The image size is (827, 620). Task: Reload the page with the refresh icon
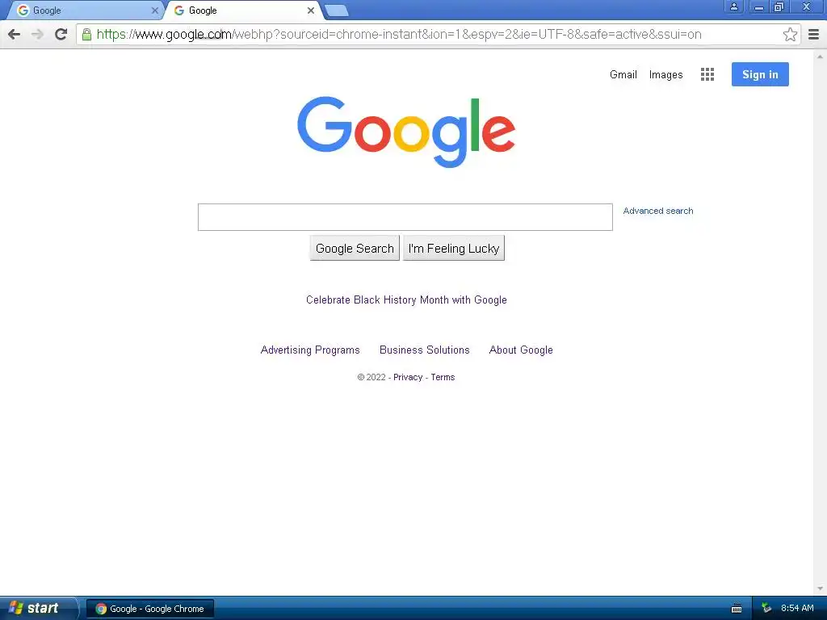[x=61, y=34]
